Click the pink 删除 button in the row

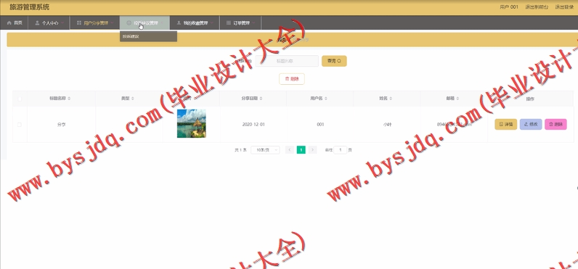555,125
